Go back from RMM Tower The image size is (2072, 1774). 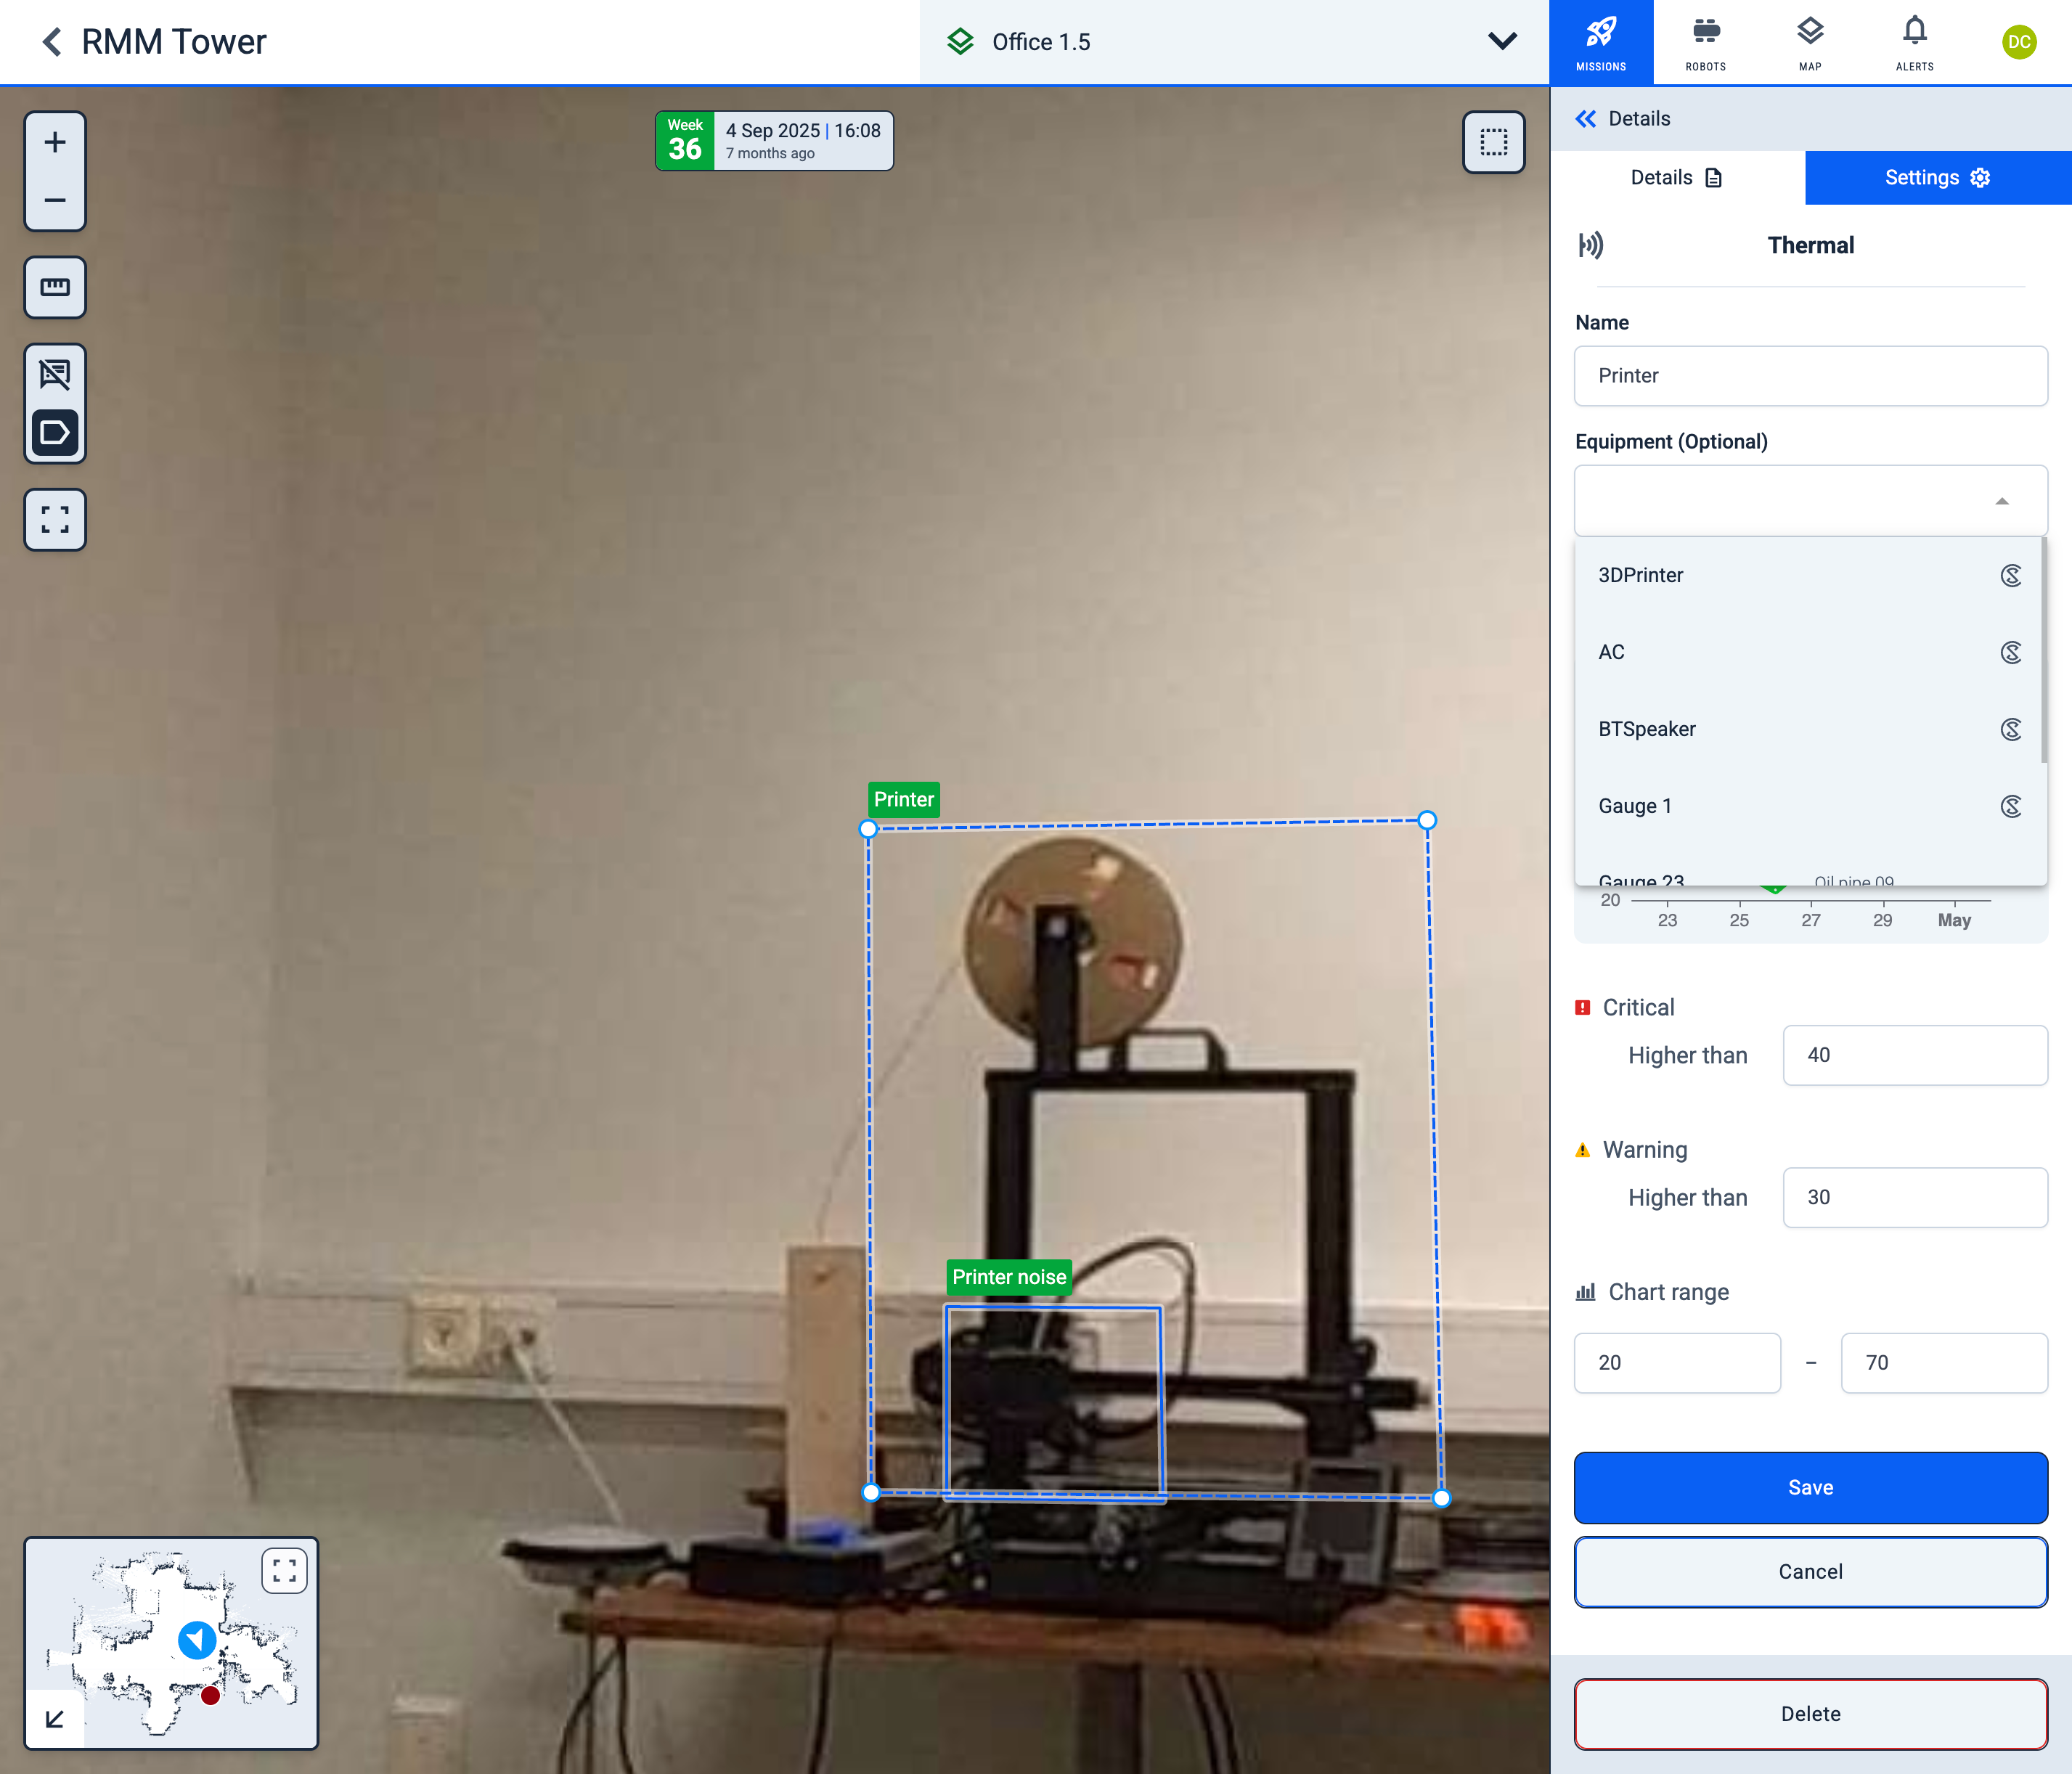pyautogui.click(x=52, y=42)
